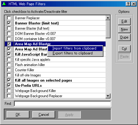Click the filter list scrollbar thumb
This screenshot has height=125, width=138.
[x=108, y=29]
